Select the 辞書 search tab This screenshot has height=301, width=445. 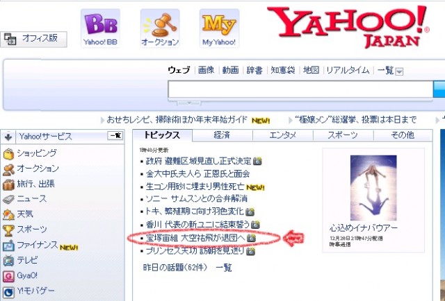click(254, 70)
